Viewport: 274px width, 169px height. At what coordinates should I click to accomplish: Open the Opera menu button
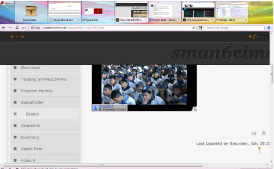6,3
